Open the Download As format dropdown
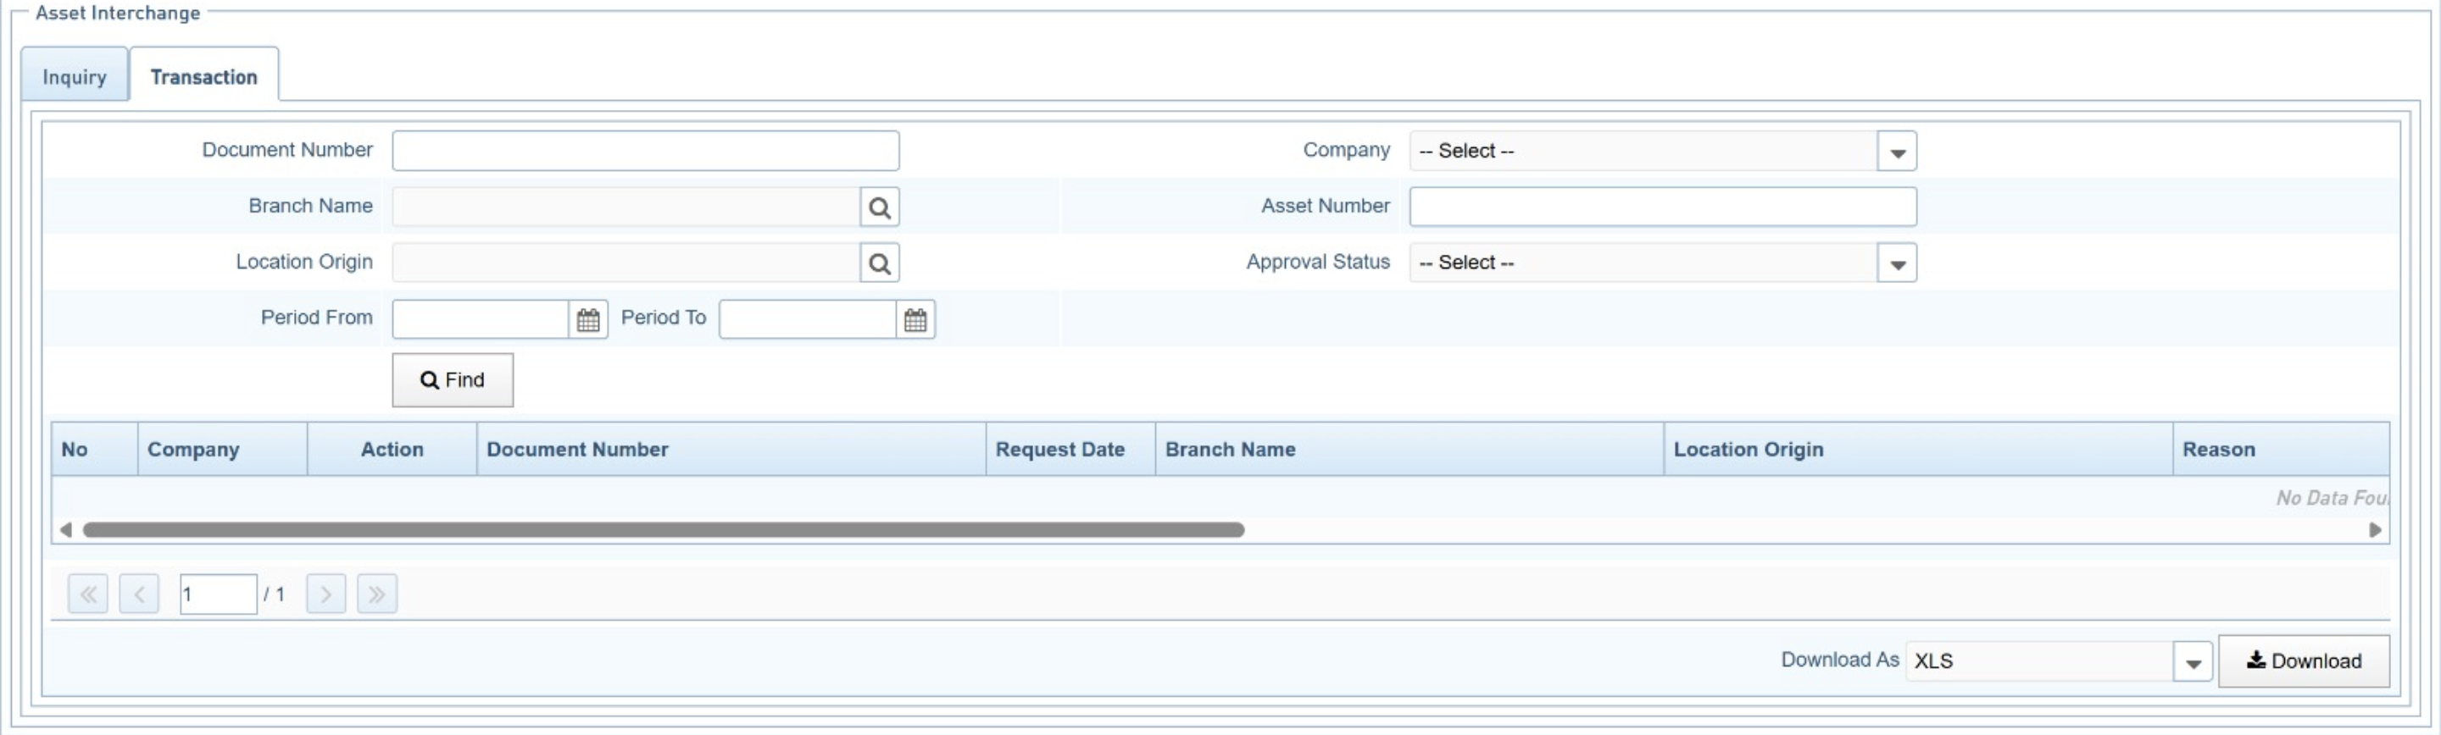 [2192, 661]
